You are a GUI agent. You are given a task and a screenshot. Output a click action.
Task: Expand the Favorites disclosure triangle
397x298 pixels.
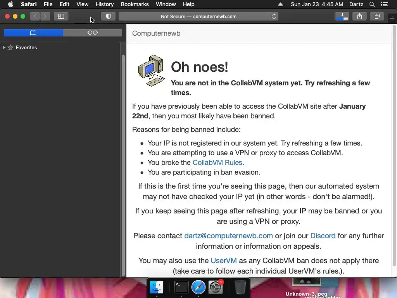(x=4, y=47)
